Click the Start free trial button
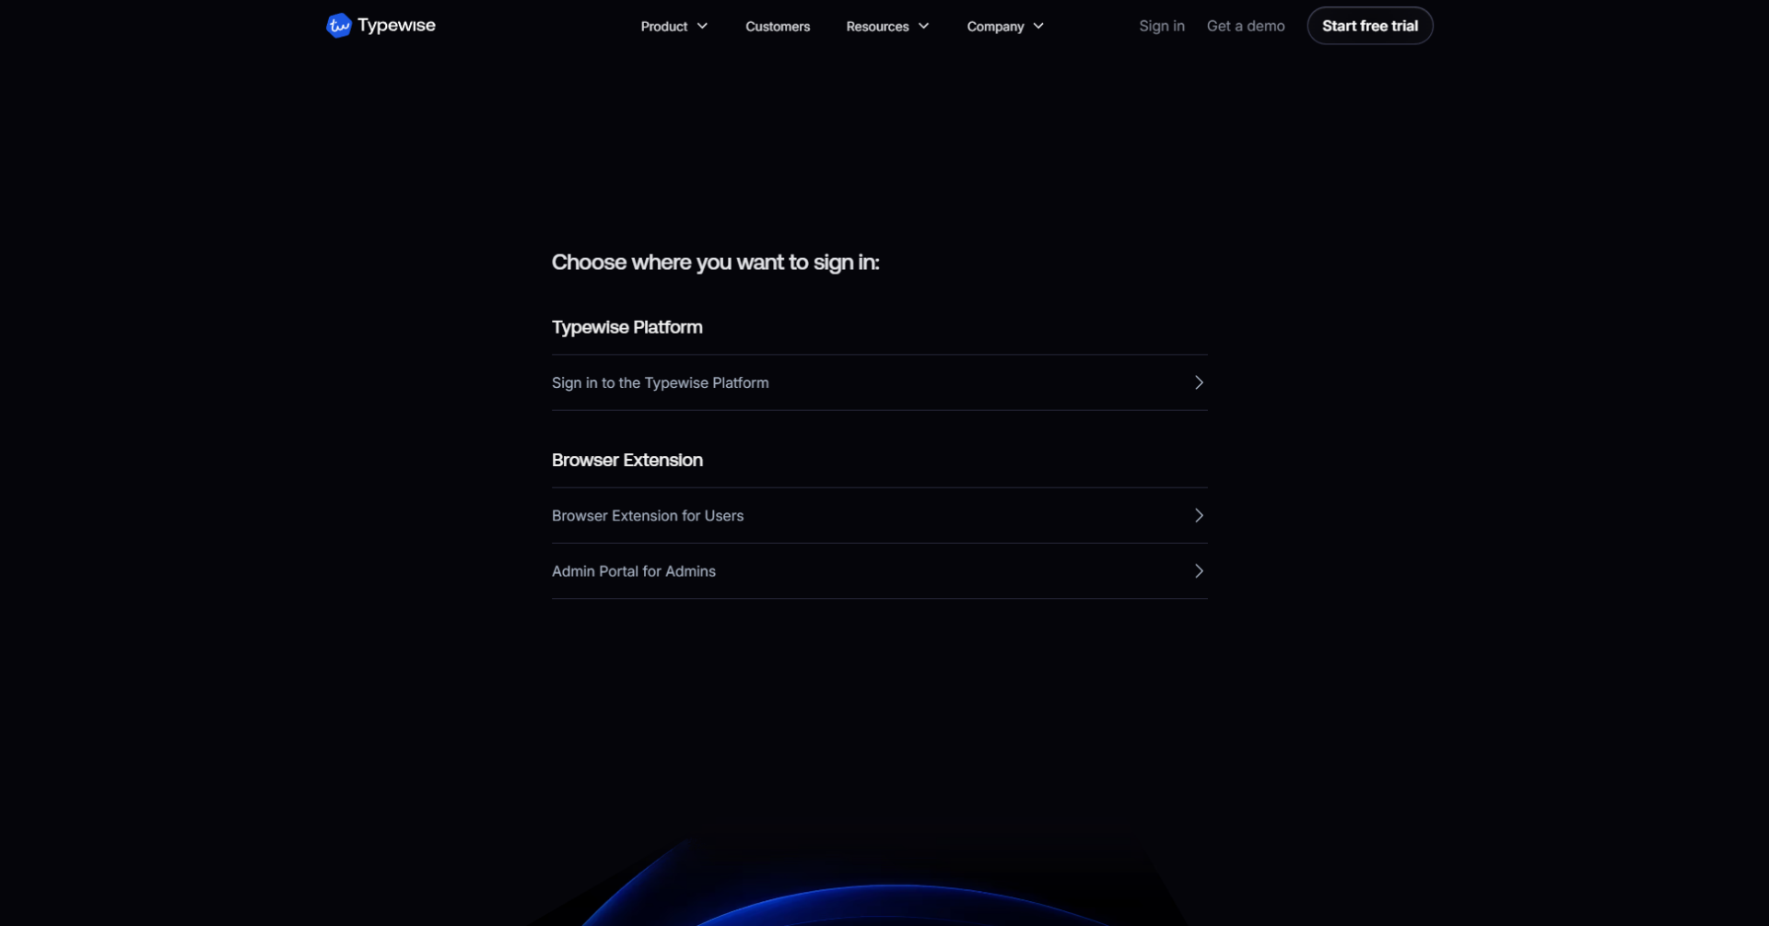This screenshot has height=926, width=1769. 1369,25
